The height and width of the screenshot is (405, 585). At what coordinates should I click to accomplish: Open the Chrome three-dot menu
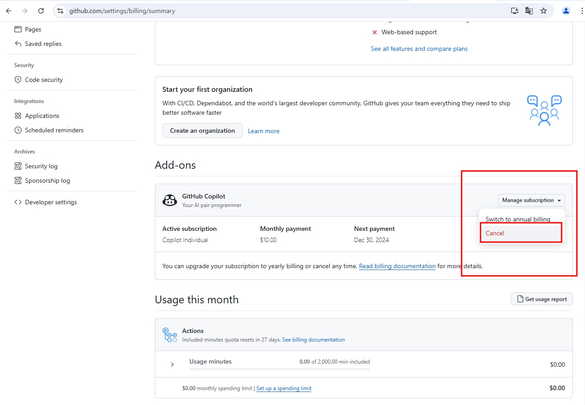point(582,11)
